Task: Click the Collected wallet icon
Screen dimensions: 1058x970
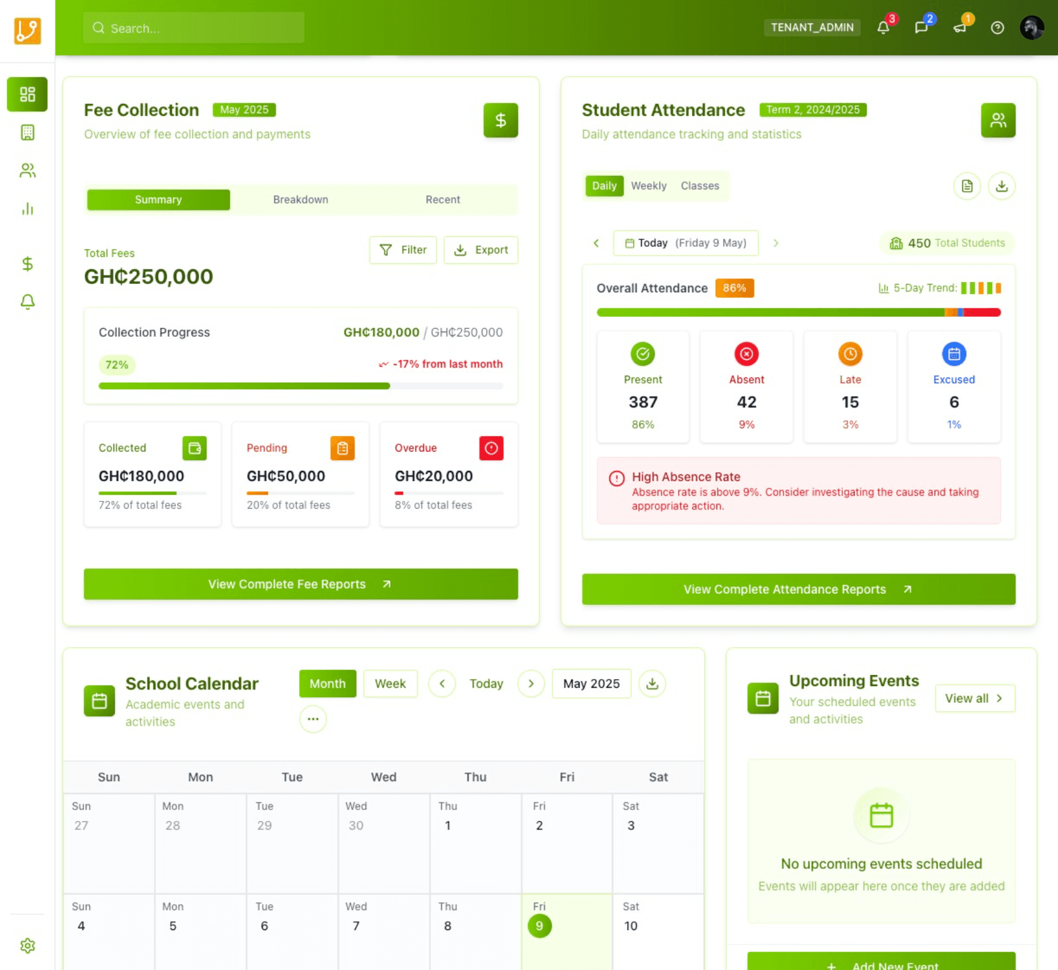Action: coord(195,448)
